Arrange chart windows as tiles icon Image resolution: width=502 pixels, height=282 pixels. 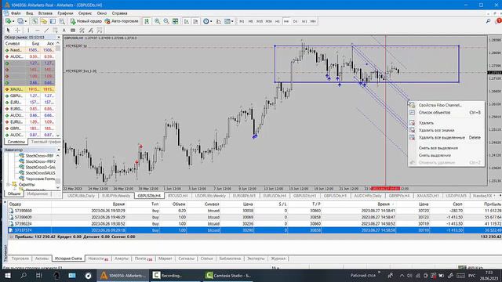[x=175, y=21]
